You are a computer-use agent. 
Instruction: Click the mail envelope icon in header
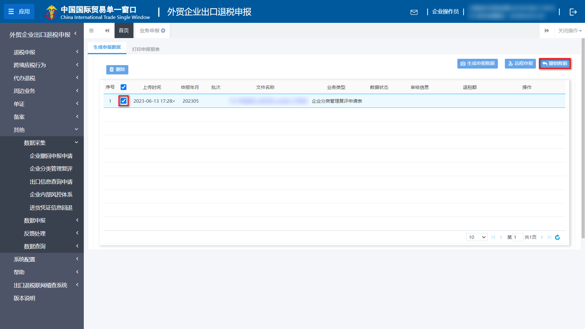coord(414,12)
